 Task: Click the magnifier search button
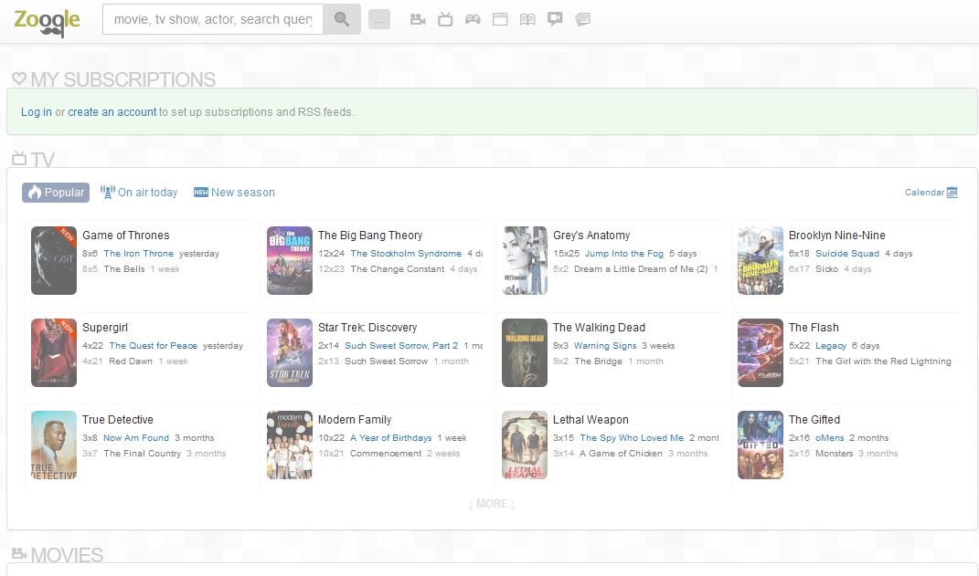(x=342, y=19)
